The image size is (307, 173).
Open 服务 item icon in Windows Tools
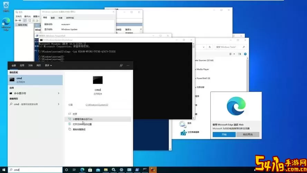[x=183, y=124]
